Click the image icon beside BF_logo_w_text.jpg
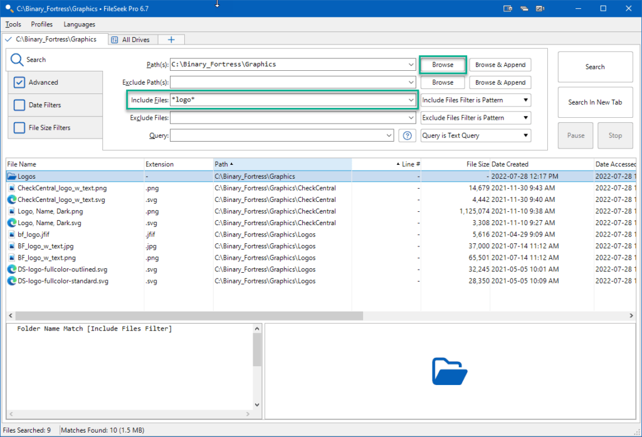Image resolution: width=642 pixels, height=437 pixels. click(x=11, y=246)
